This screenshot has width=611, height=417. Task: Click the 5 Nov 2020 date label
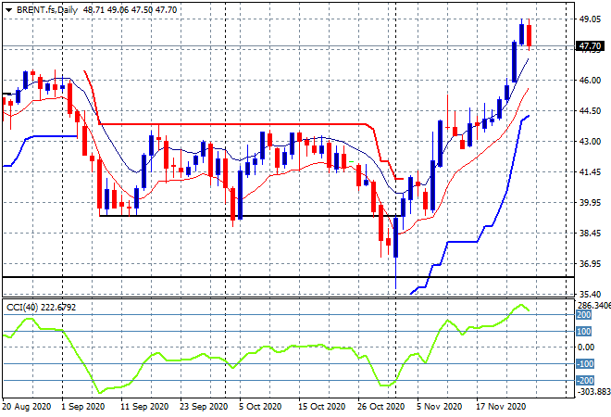[439, 407]
